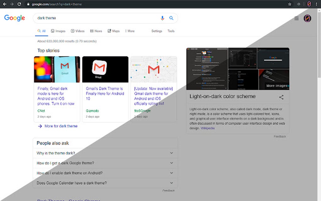This screenshot has width=321, height=201.
Task: Open Chrome's three-dot menu
Action: [x=316, y=4]
